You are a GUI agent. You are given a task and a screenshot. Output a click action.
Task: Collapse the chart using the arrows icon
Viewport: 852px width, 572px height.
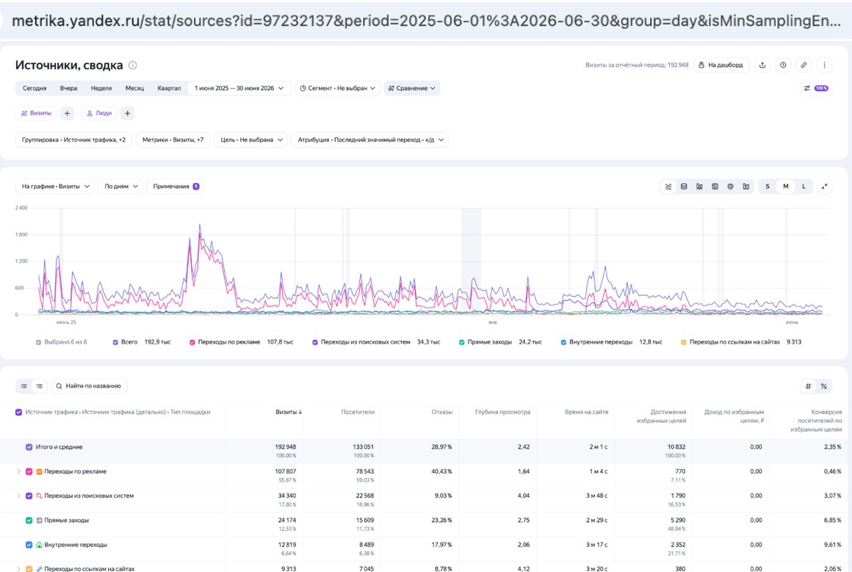[824, 187]
